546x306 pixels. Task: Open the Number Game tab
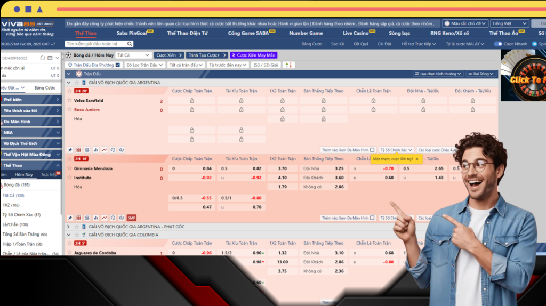306,33
